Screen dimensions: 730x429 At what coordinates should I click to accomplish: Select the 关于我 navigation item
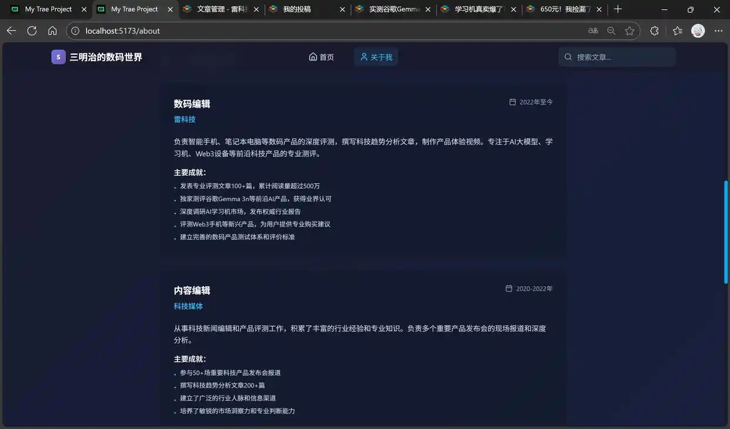(x=376, y=57)
